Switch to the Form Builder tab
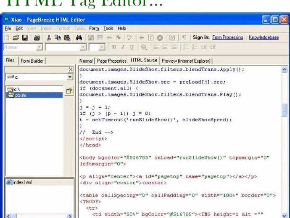 pos(32,61)
